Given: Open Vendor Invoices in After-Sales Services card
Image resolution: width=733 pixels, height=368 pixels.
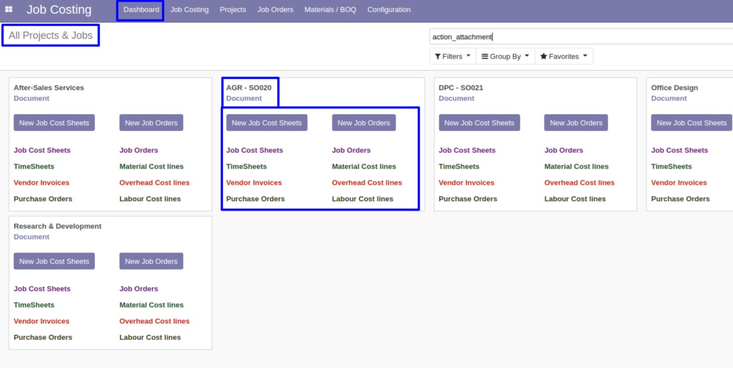Looking at the screenshot, I should tap(41, 183).
